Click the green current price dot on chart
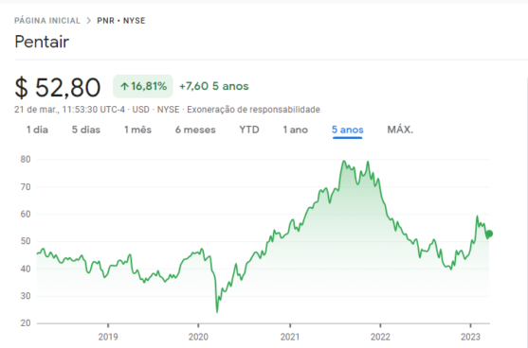This screenshot has width=528, height=348. [x=490, y=234]
